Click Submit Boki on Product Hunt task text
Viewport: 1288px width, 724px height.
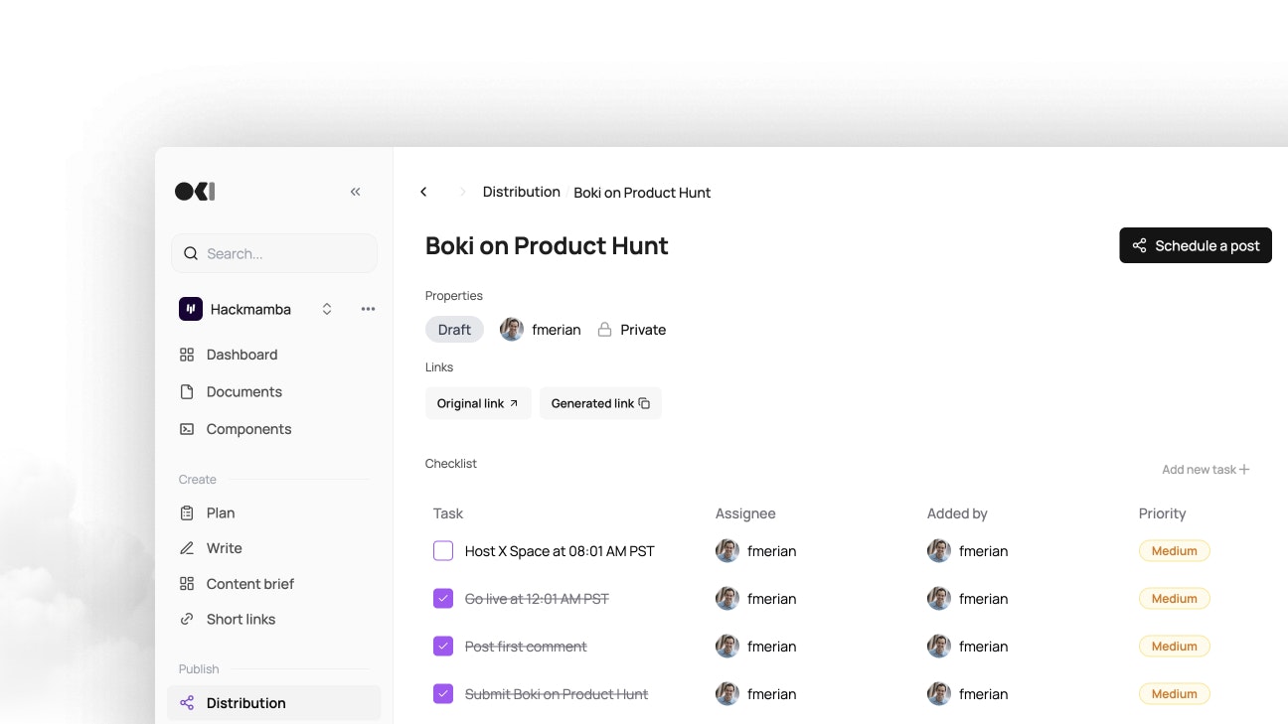pos(557,694)
